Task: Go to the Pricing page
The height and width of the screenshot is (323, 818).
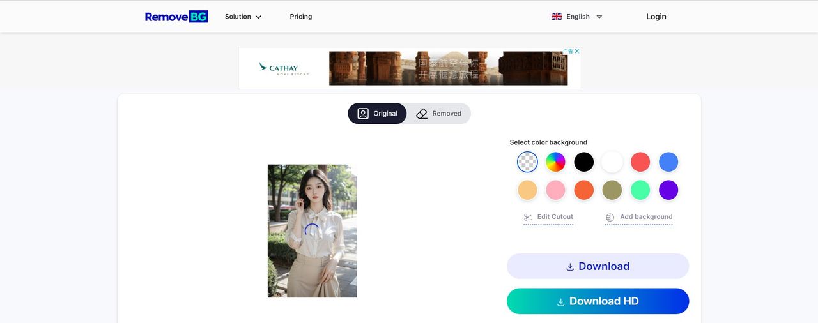Action: (300, 17)
